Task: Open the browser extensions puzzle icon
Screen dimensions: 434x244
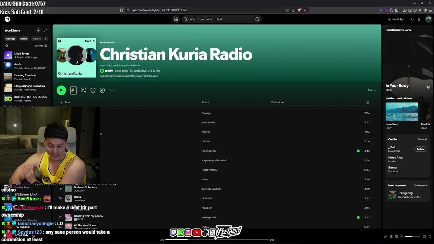Action: (392, 10)
